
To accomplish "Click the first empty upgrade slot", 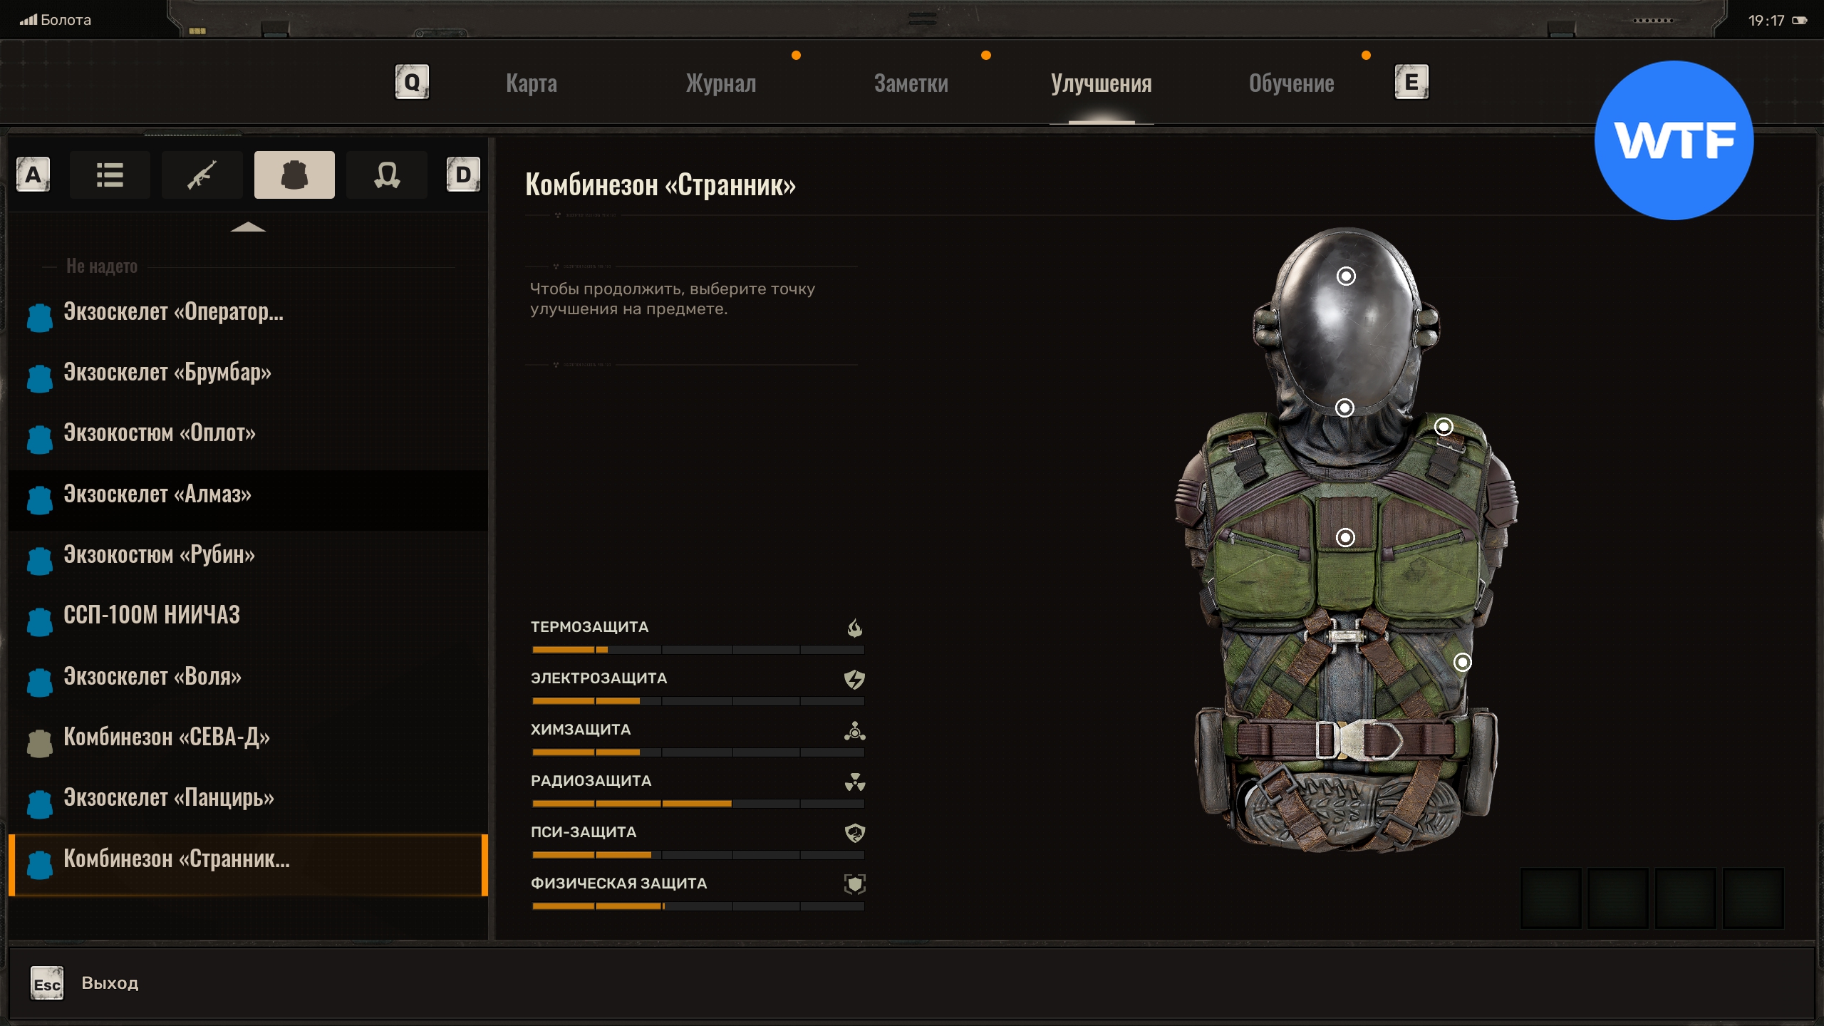I will (1550, 898).
